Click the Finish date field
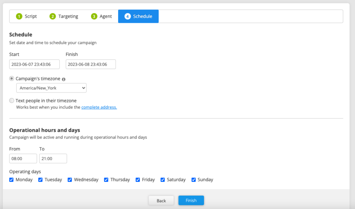The image size is (355, 209). (91, 64)
